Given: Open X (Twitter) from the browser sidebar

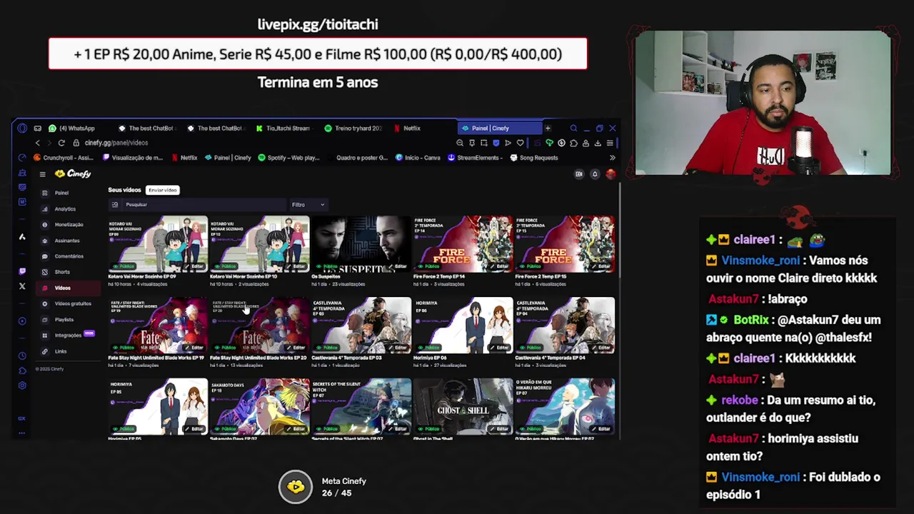Looking at the screenshot, I should tap(22, 286).
